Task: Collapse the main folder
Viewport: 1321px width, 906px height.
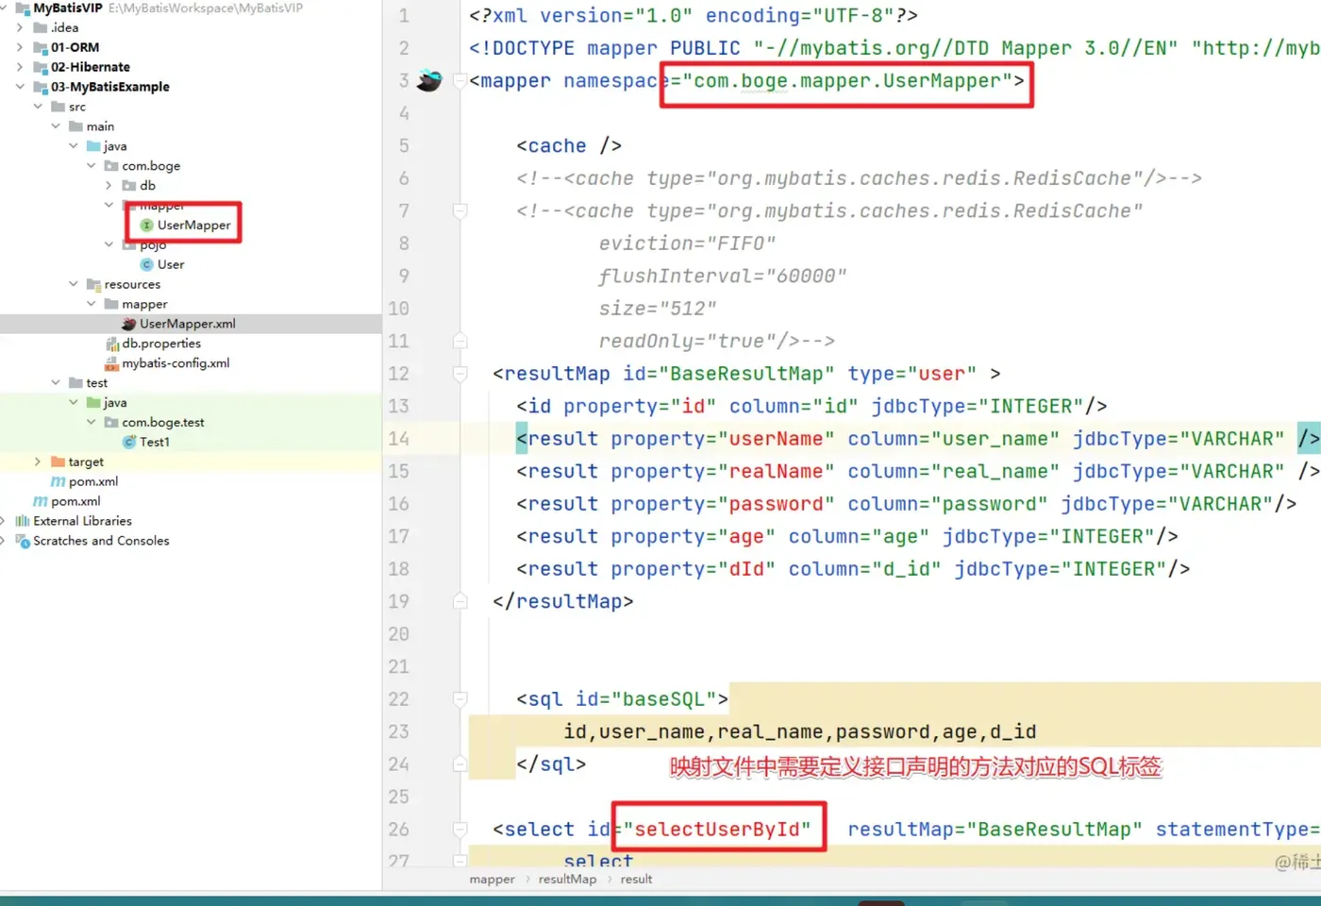Action: (x=56, y=126)
